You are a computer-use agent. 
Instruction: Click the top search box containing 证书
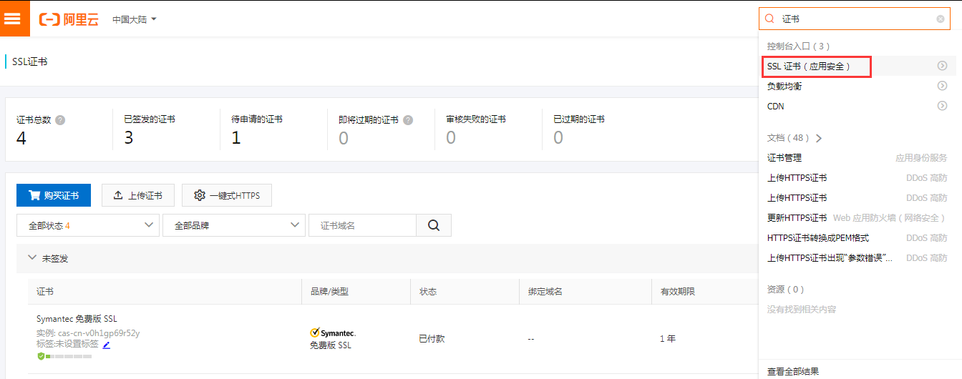coord(855,19)
